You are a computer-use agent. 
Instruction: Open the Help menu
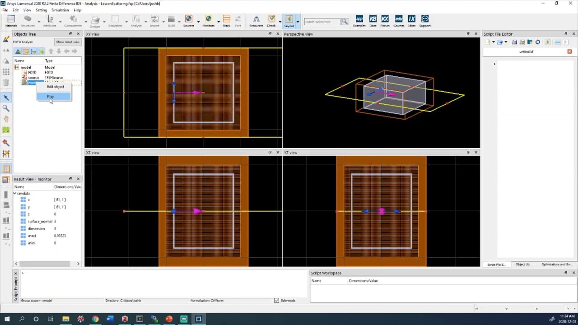pyautogui.click(x=77, y=10)
